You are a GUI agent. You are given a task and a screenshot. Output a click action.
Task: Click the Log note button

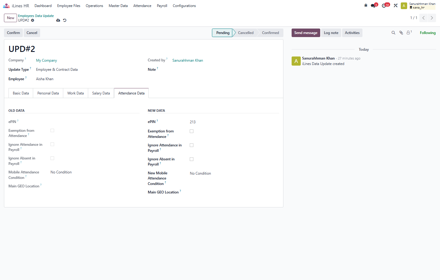[x=331, y=33]
